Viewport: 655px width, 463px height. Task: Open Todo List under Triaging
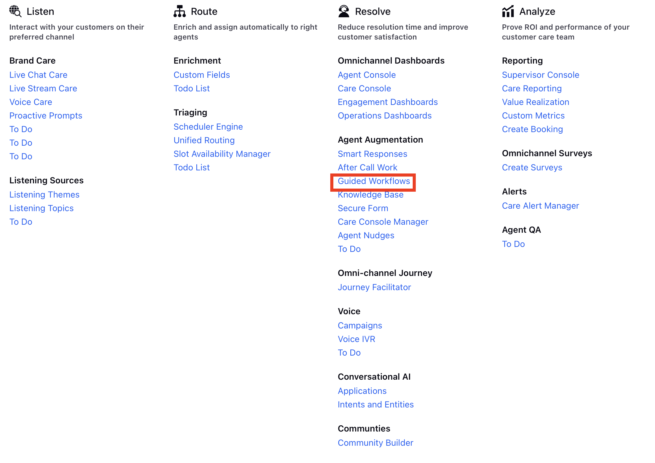(x=192, y=168)
